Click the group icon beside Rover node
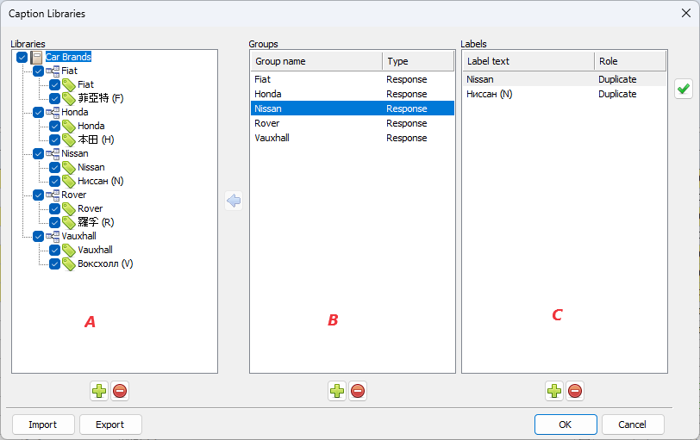 pos(53,195)
